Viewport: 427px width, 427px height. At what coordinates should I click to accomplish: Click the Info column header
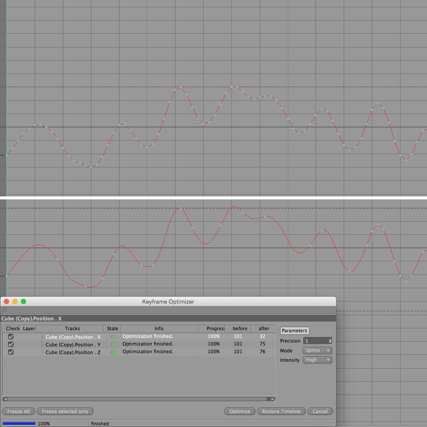click(x=160, y=329)
